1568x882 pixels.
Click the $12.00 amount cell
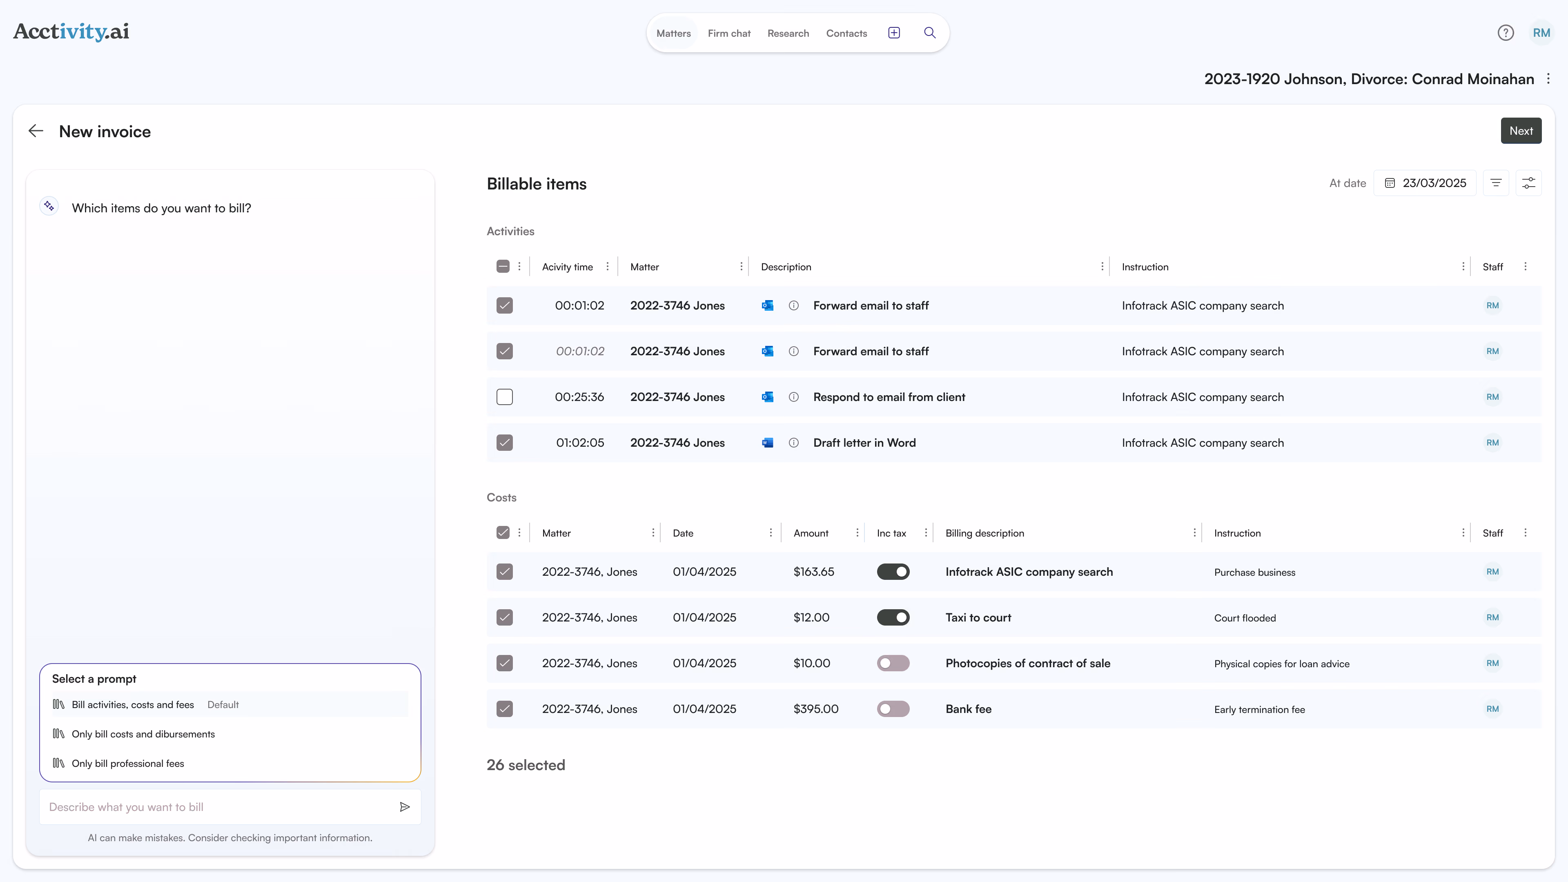(811, 617)
